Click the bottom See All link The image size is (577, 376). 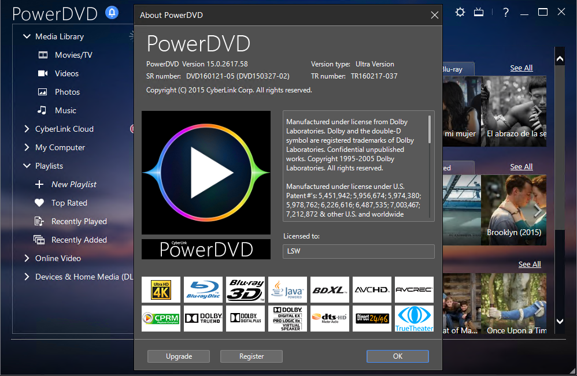point(530,265)
